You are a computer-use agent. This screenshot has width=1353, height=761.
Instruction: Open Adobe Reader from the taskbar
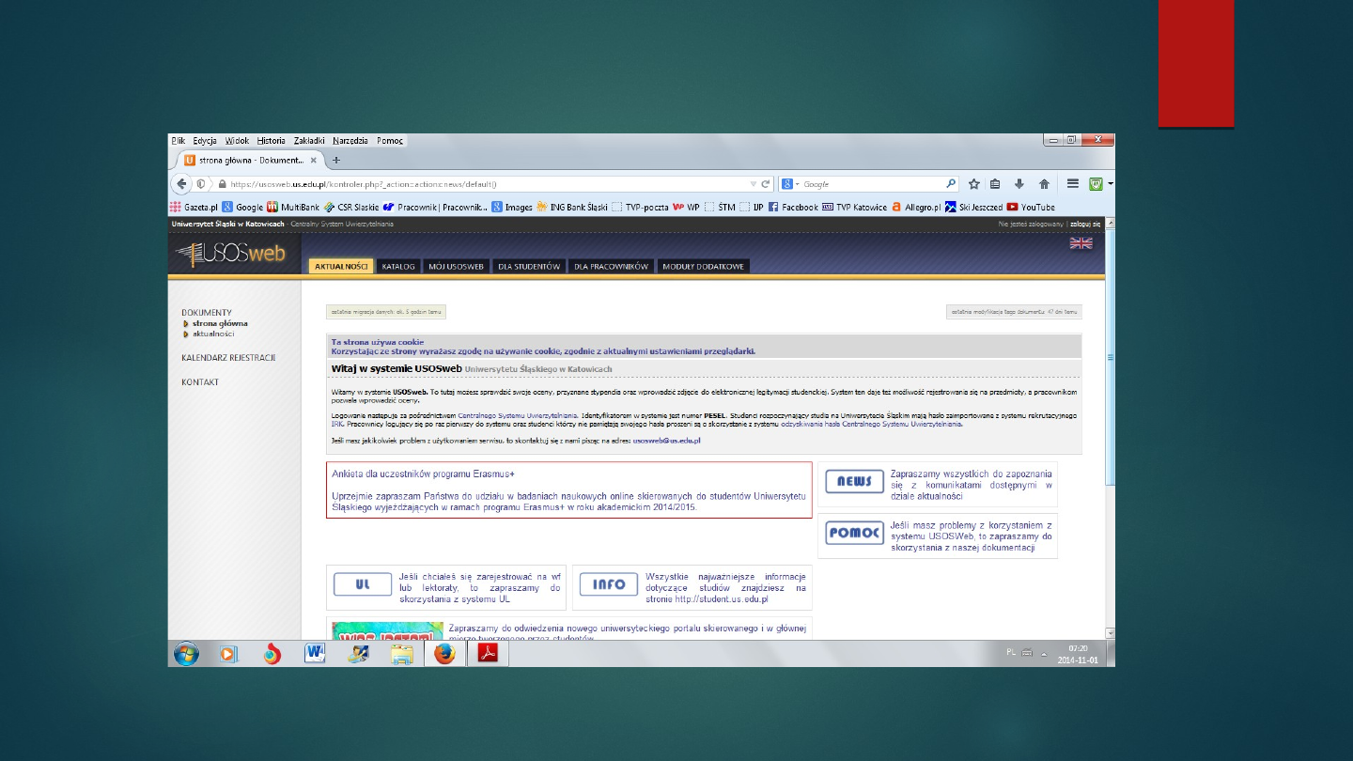coord(488,654)
